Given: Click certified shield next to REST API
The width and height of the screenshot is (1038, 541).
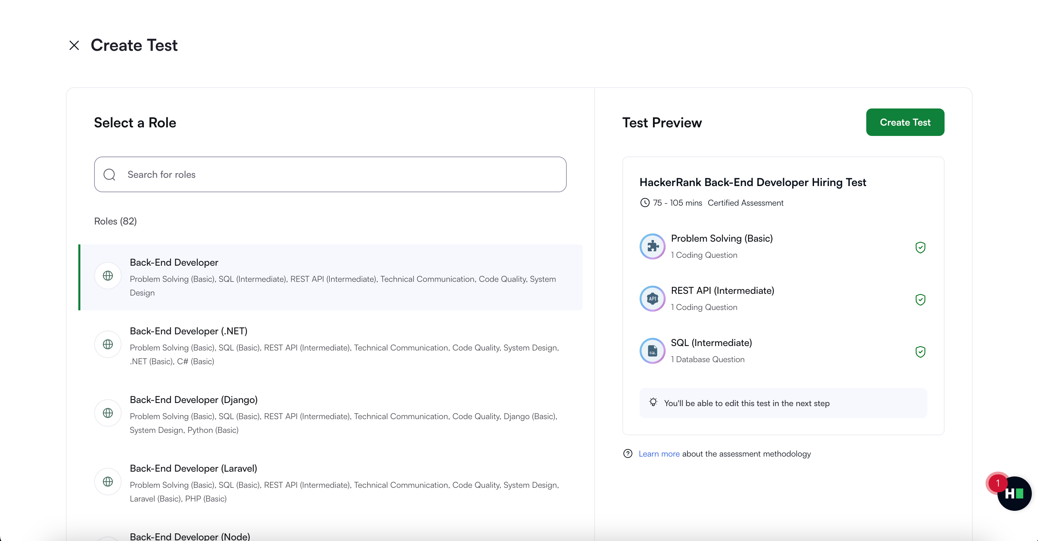Looking at the screenshot, I should [920, 300].
